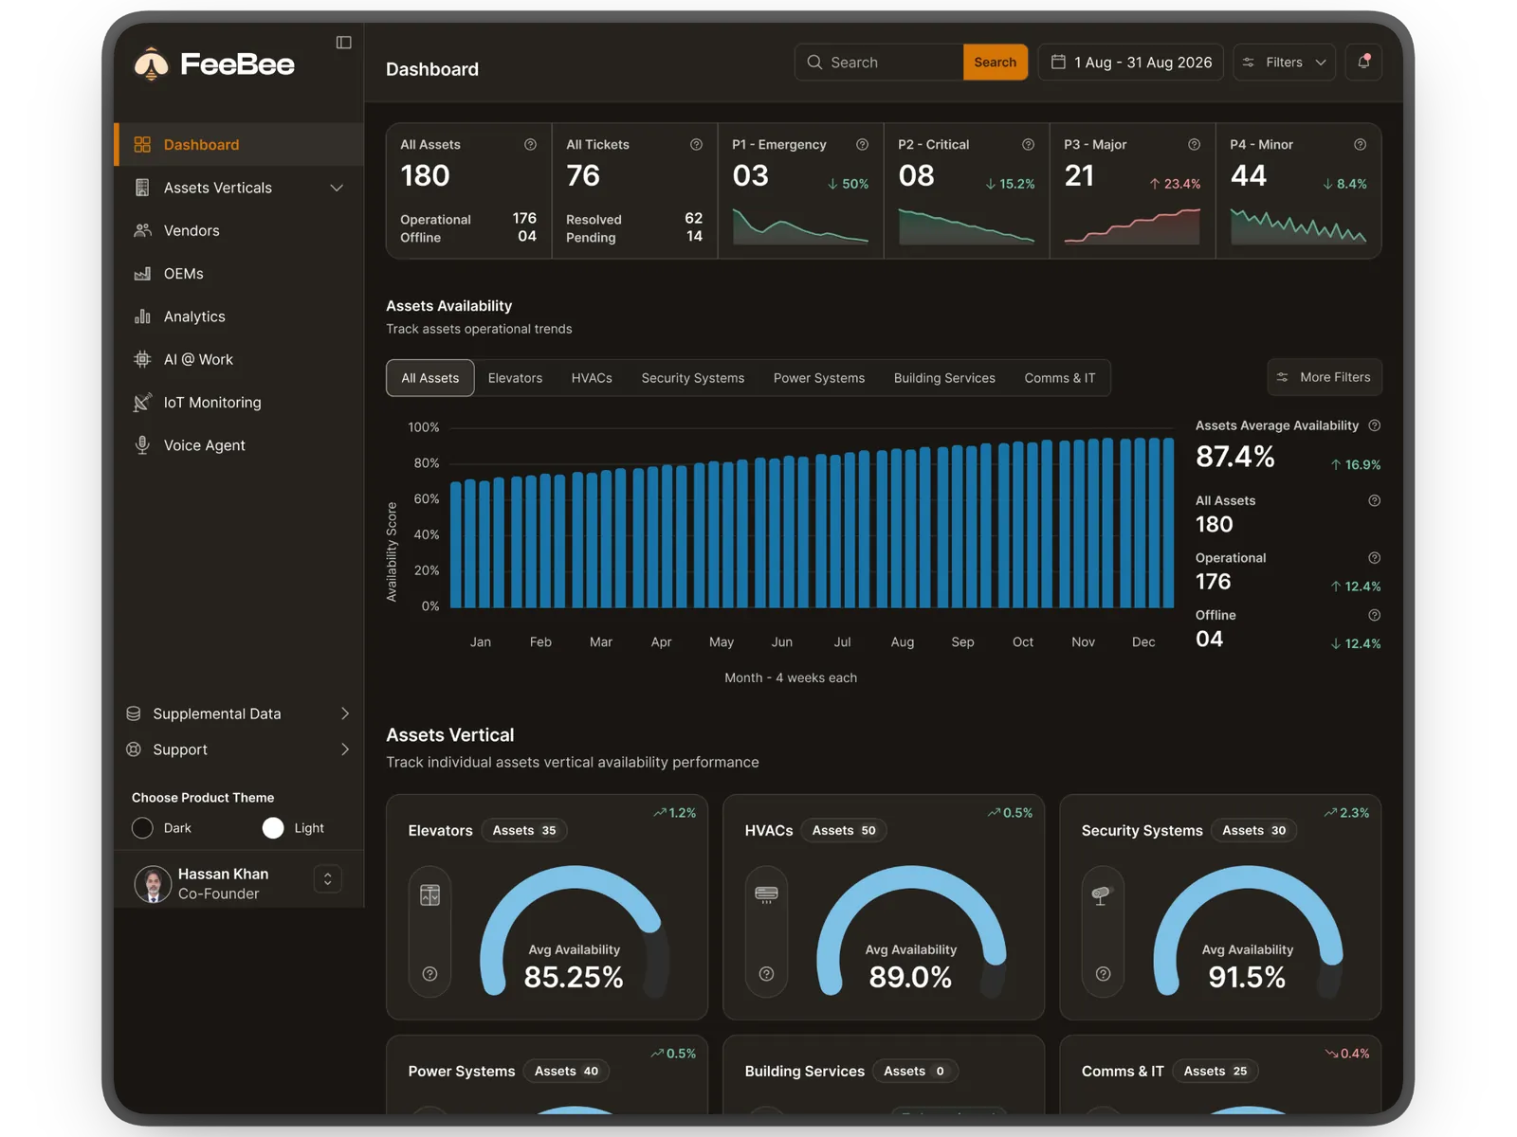Click the camera icon in Security Systems card
Image resolution: width=1517 pixels, height=1137 pixels.
click(x=1102, y=895)
